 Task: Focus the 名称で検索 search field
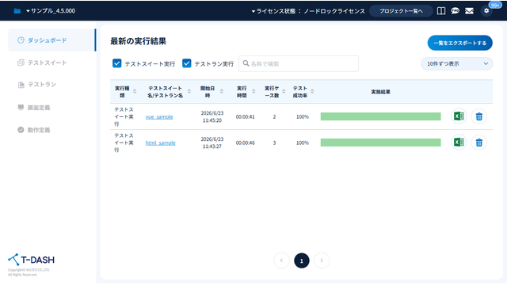click(x=299, y=63)
